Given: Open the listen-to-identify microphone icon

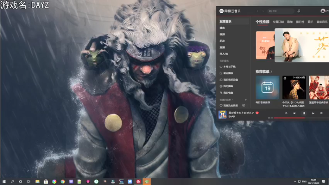Looking at the screenshot, I should tap(299, 11).
